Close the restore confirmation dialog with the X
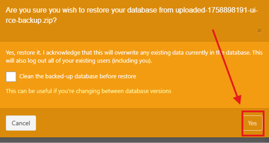Viewport: 269px width, 143px height. [259, 31]
